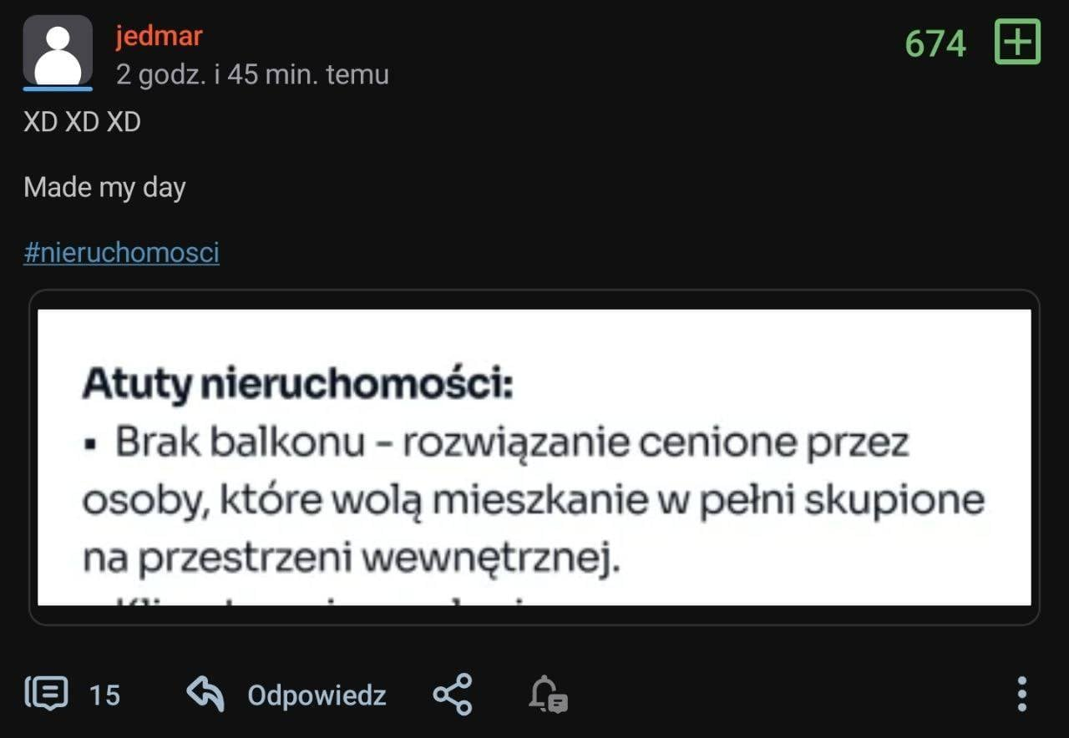Viewport: 1069px width, 738px height.
Task: Click the comment count 15
Action: pyautogui.click(x=104, y=695)
